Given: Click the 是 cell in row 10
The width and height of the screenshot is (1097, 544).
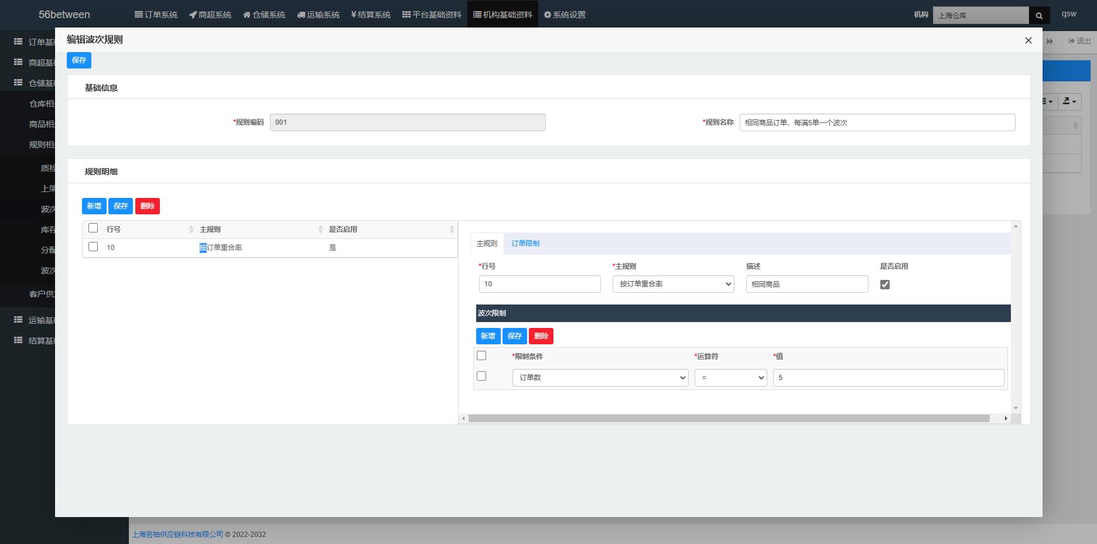Looking at the screenshot, I should [x=333, y=248].
